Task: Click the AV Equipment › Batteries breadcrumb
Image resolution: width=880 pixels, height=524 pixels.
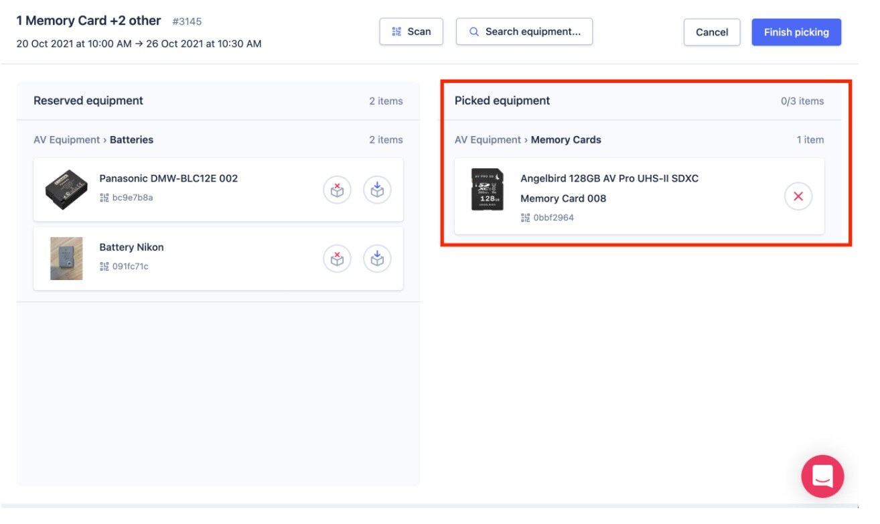Action: [x=94, y=139]
